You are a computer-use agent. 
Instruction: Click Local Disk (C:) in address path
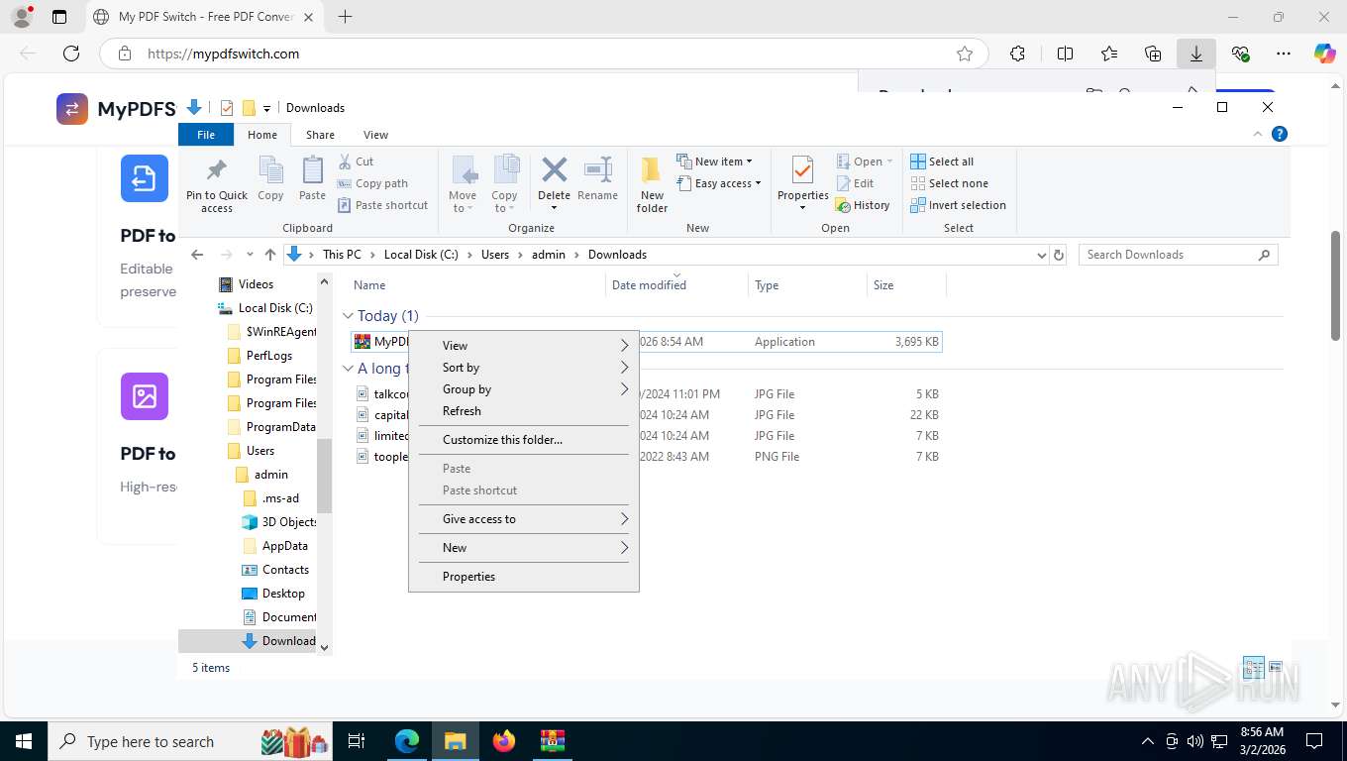[421, 255]
